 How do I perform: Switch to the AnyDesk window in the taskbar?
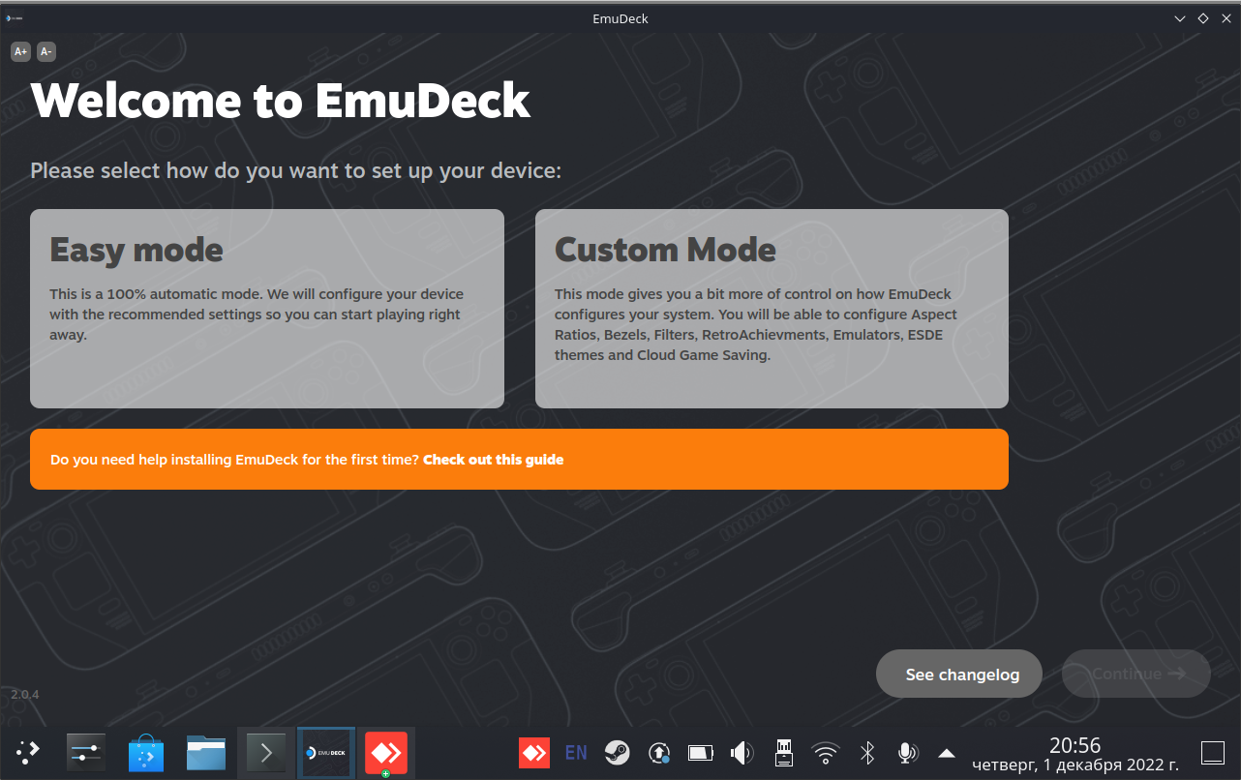tap(385, 752)
